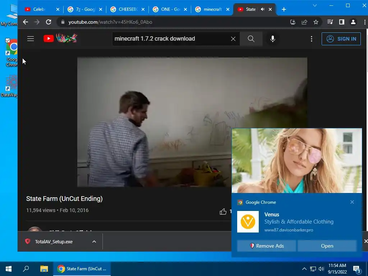Screen dimensions: 368x276
Task: Click the forward navigation arrow
Action: (x=37, y=22)
